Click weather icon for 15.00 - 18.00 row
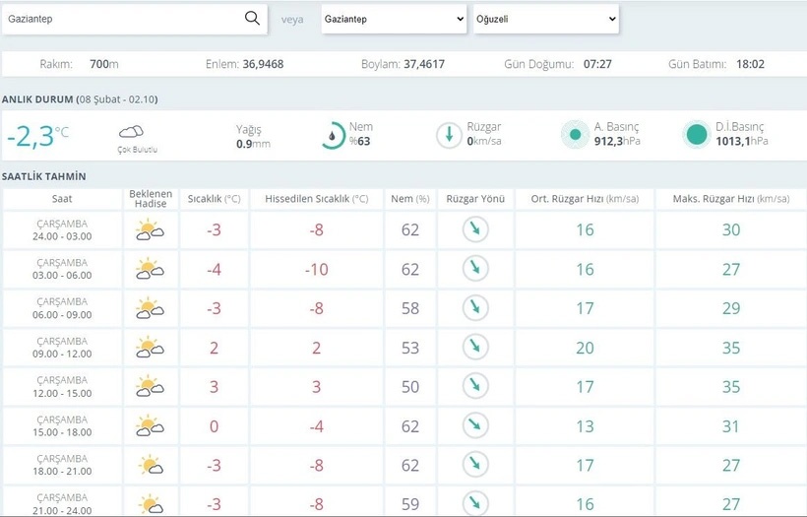Image resolution: width=807 pixels, height=517 pixels. coord(150,426)
